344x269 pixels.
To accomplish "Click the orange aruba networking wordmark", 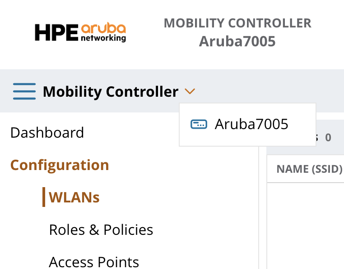I will pyautogui.click(x=103, y=33).
